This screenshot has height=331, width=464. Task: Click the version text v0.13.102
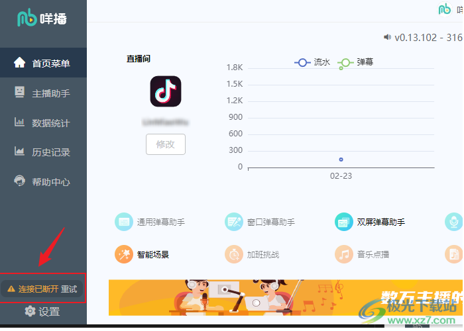pyautogui.click(x=416, y=38)
